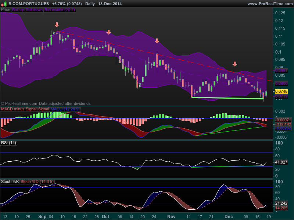Toggle the Boll down indicator label
Image resolution: width=294 pixels, height=220 pixels.
(33, 10)
